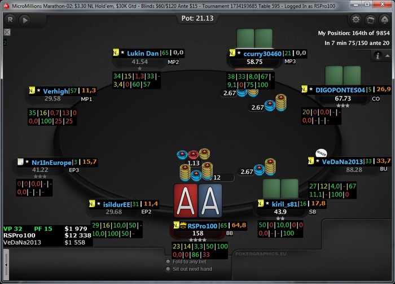Expand the info panel with the small up arrow

[x=388, y=56]
